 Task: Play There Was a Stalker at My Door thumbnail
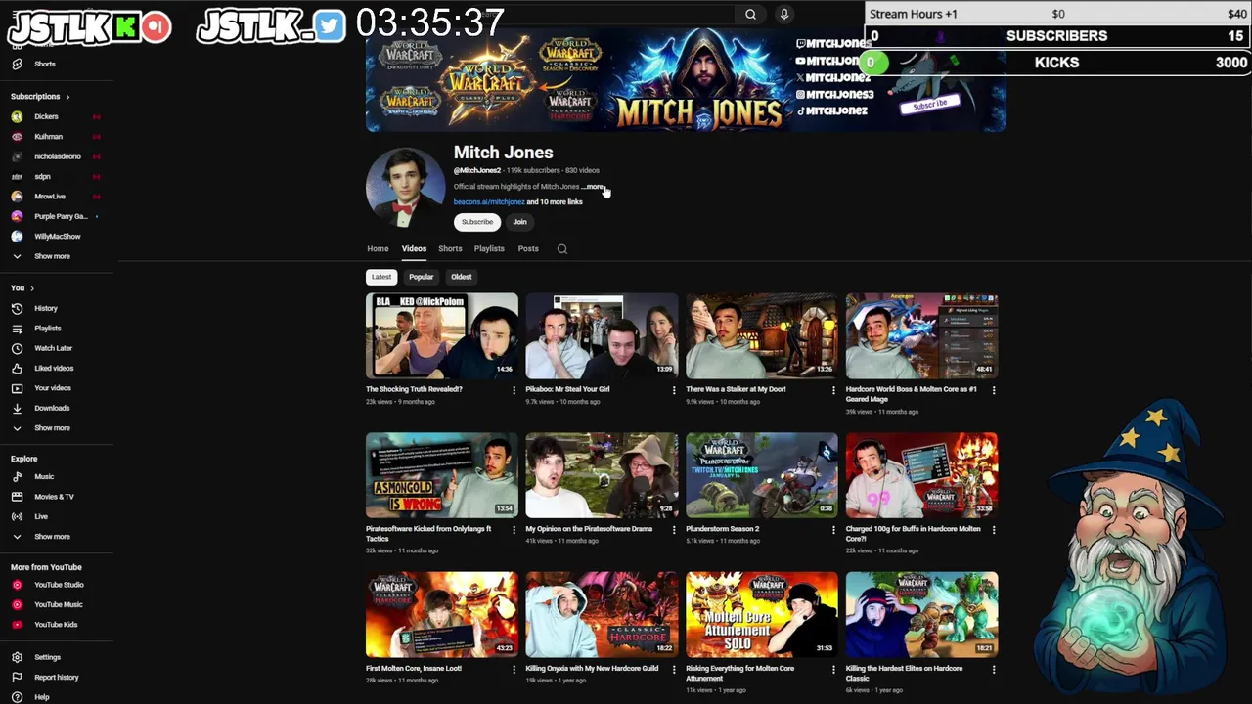[x=762, y=335]
